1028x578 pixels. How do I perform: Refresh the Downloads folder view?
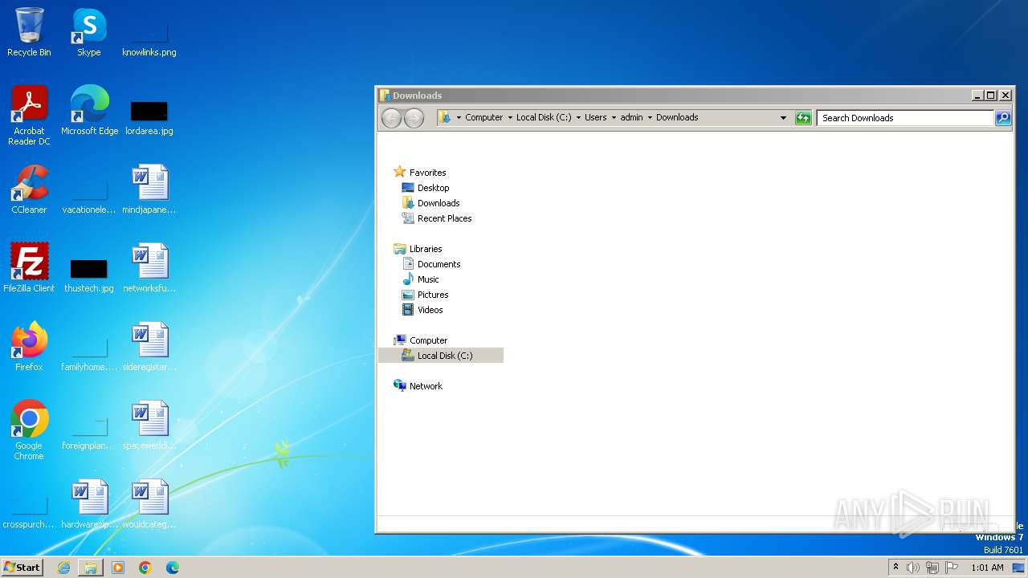[x=803, y=118]
